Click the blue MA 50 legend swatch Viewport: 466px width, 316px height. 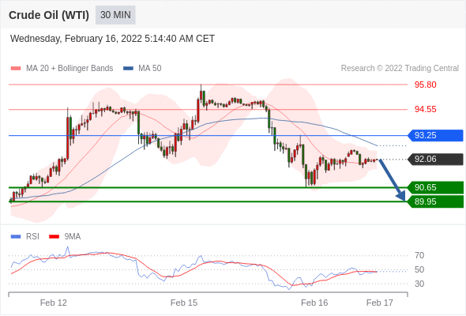click(128, 69)
